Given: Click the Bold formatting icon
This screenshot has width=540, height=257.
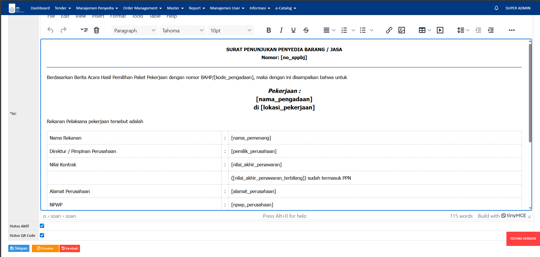Looking at the screenshot, I should (268, 30).
